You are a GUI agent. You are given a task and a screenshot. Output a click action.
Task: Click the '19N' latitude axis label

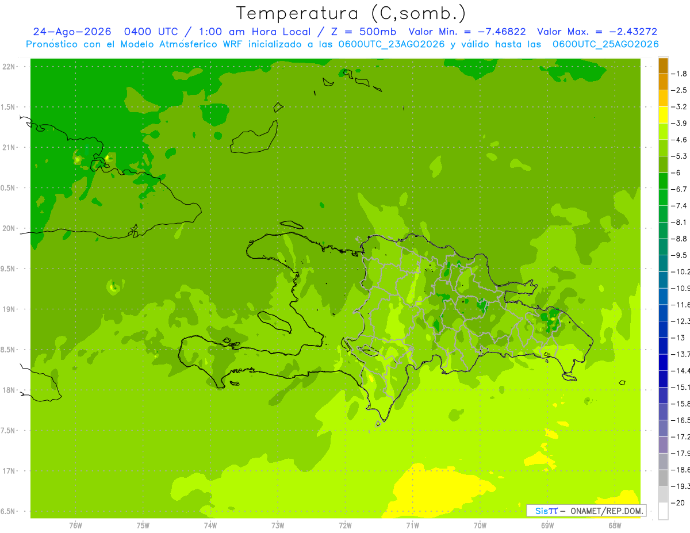click(9, 309)
